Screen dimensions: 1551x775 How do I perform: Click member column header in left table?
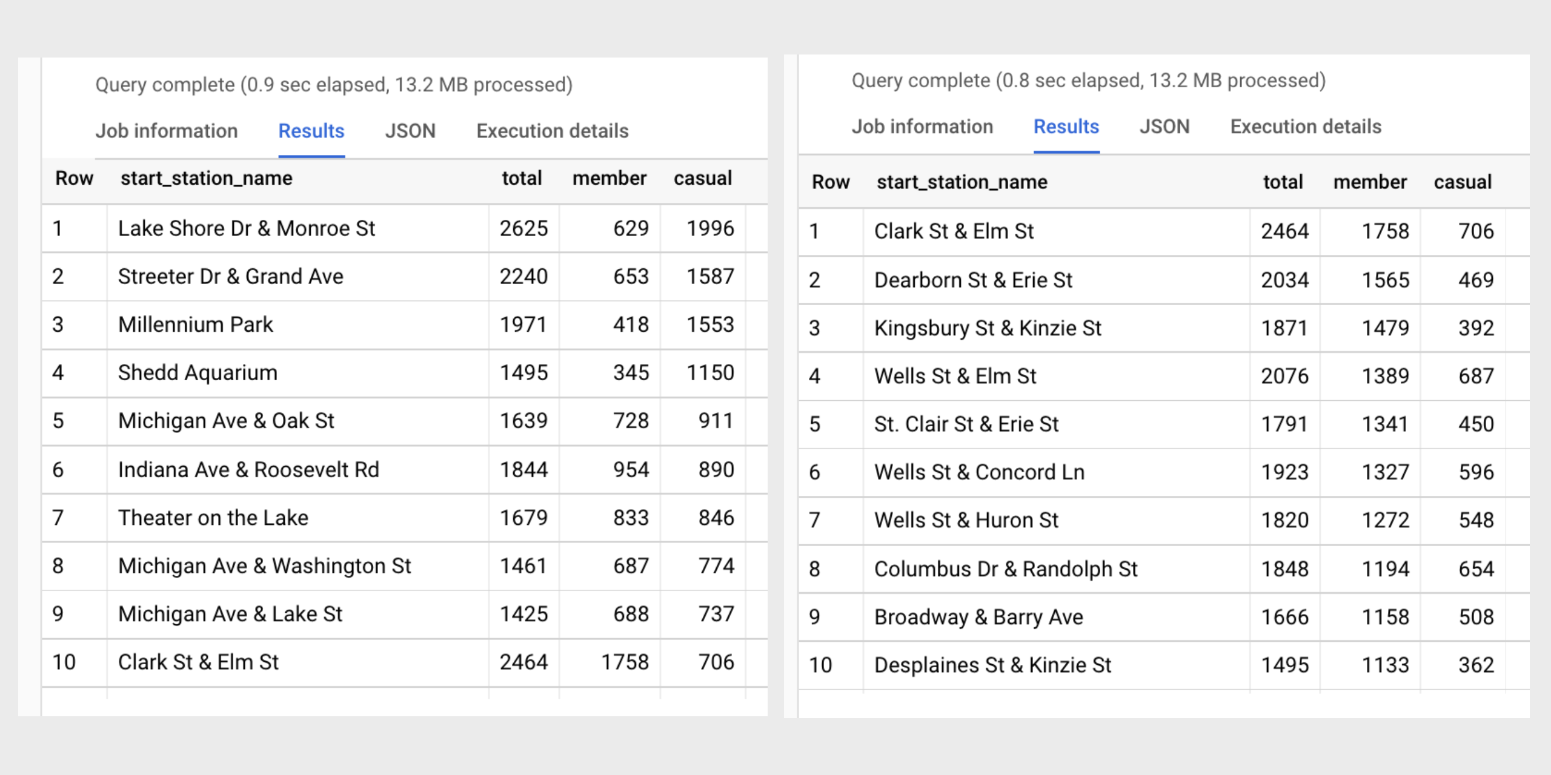[x=609, y=179]
